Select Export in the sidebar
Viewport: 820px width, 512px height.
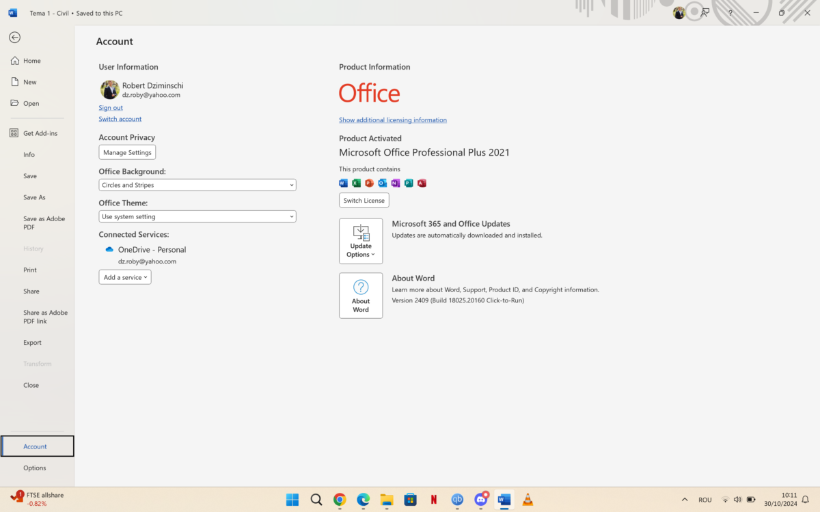pos(37,343)
